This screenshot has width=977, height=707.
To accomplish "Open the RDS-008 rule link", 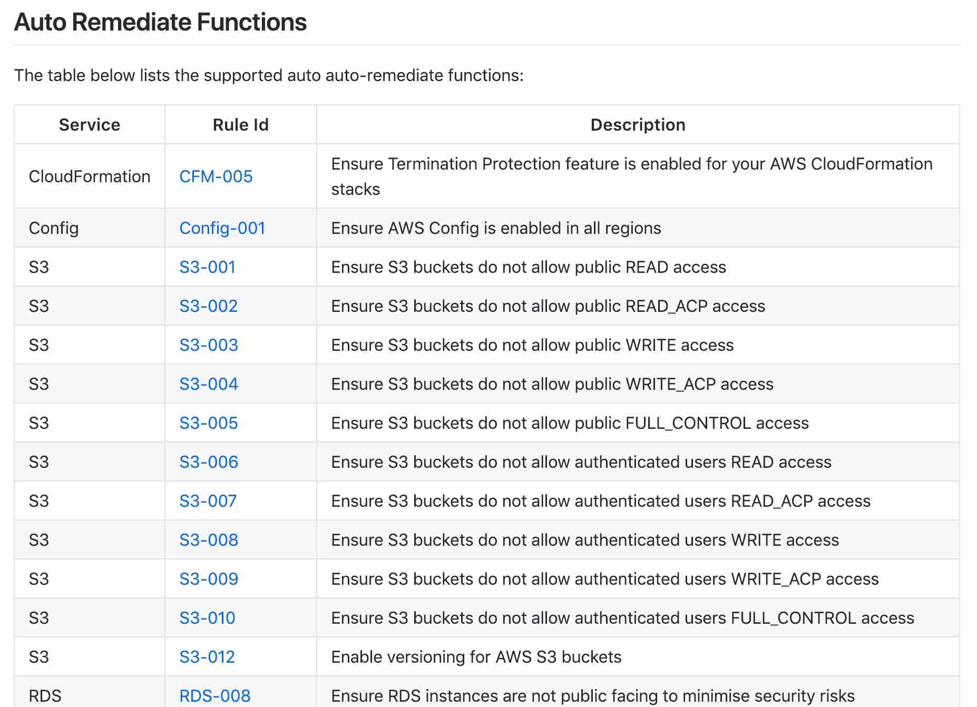I will click(x=215, y=696).
